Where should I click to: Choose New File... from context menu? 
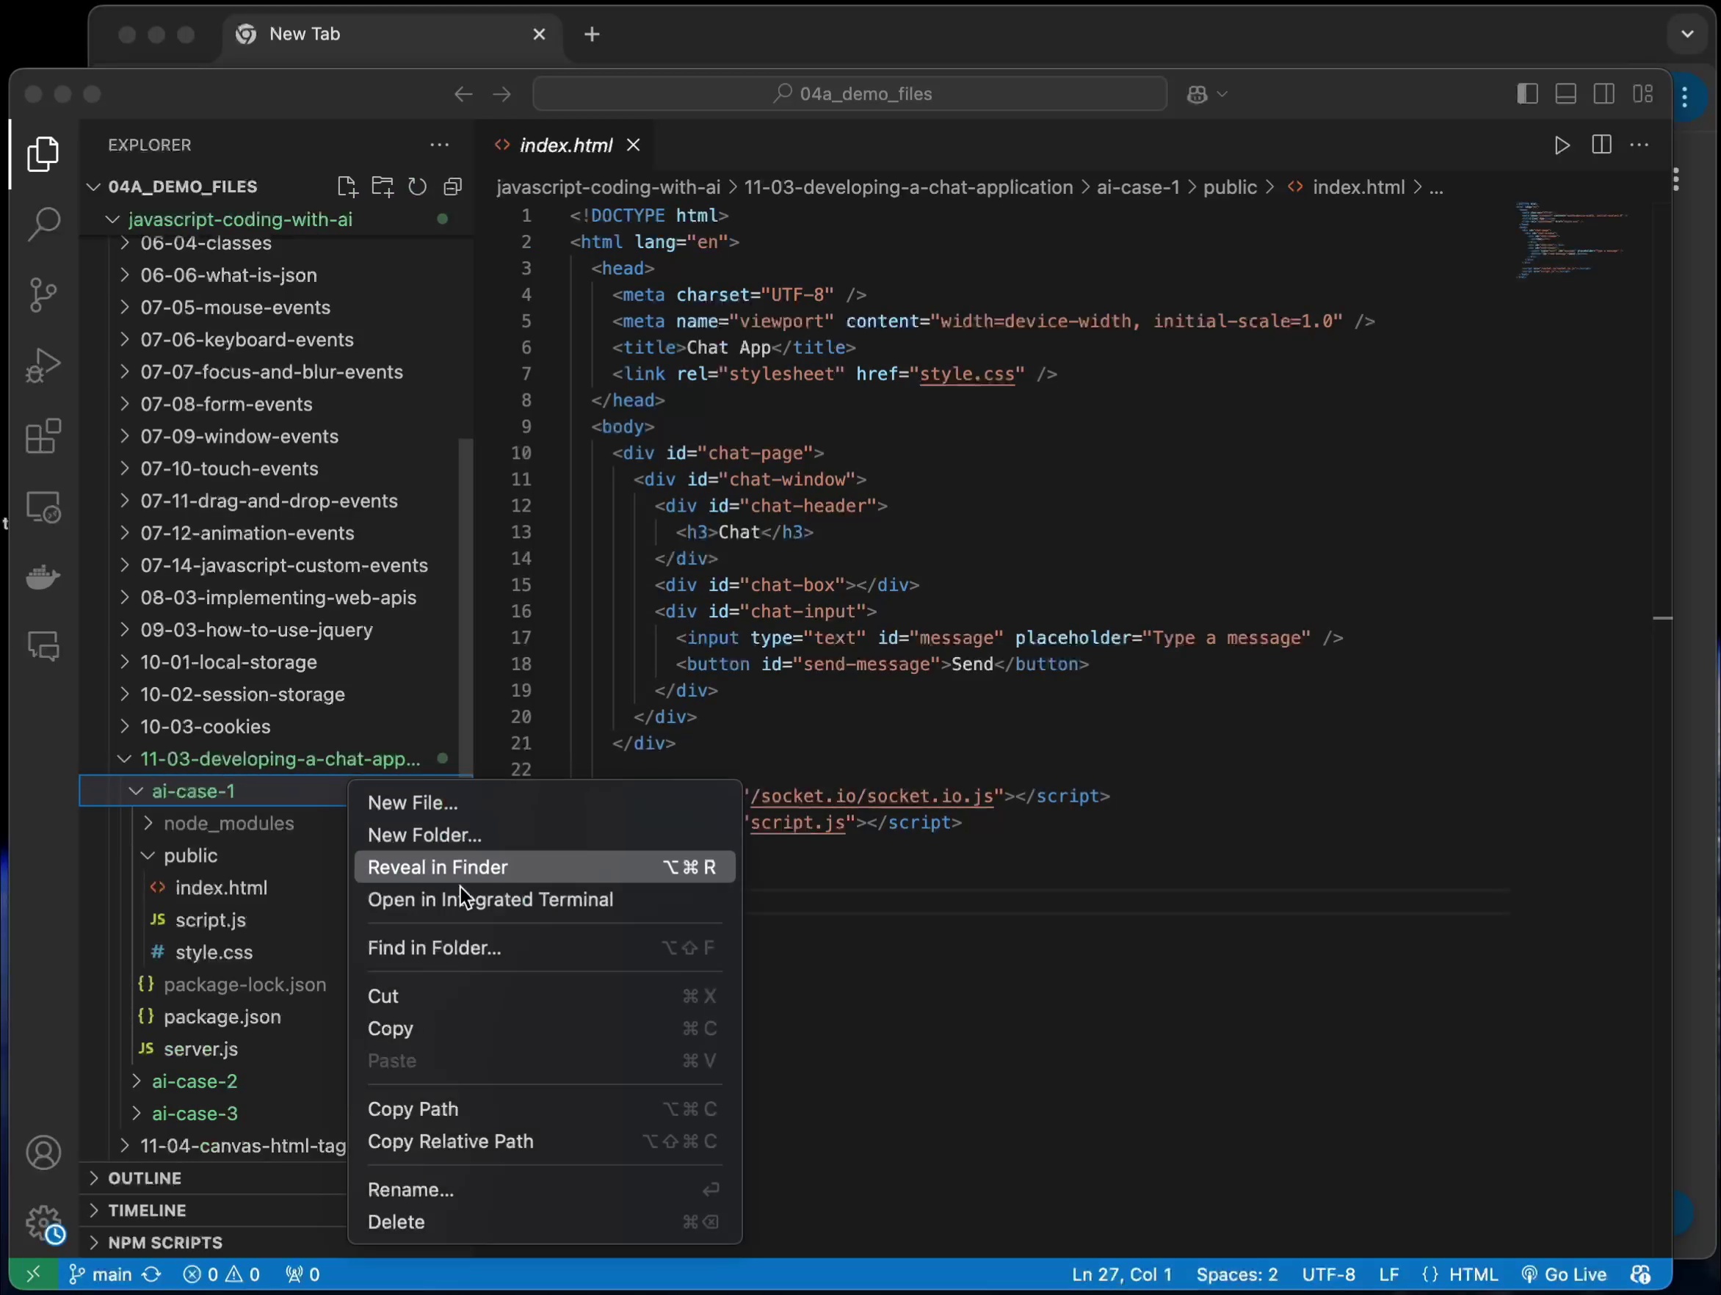coord(545,802)
